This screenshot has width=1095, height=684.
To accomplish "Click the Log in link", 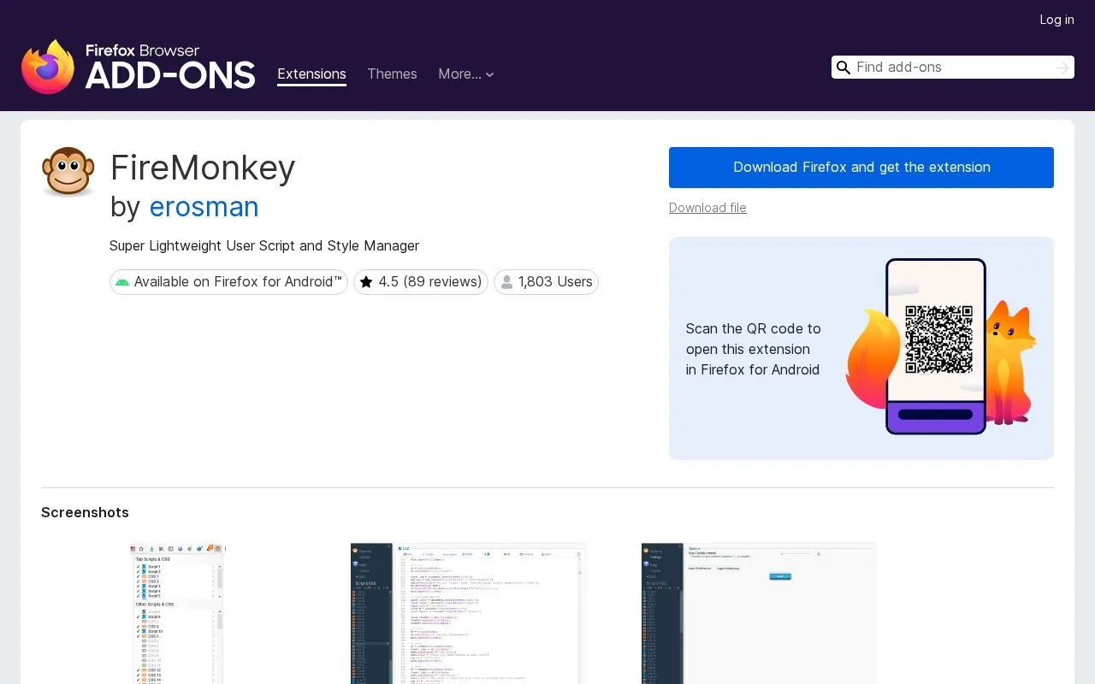I will tap(1057, 20).
